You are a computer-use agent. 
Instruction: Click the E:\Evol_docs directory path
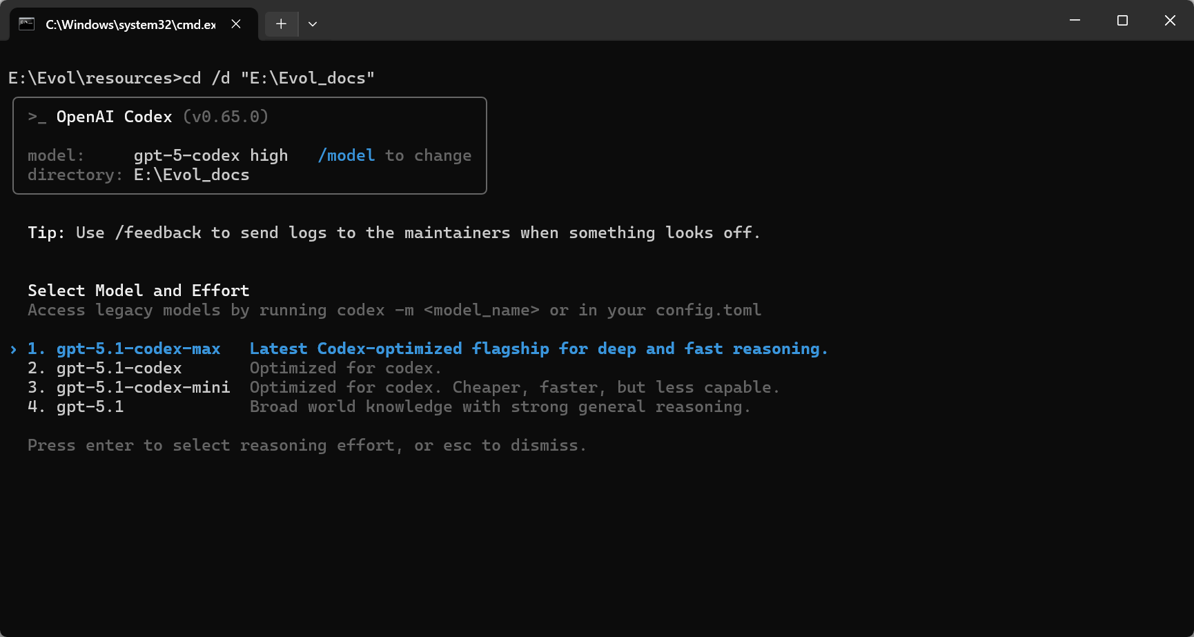point(191,175)
